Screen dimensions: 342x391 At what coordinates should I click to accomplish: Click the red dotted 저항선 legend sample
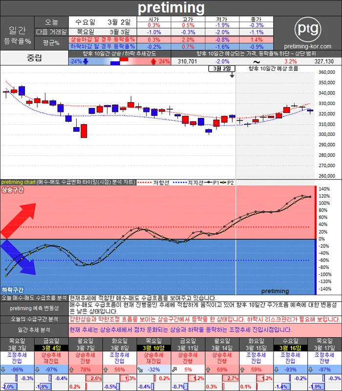pyautogui.click(x=144, y=182)
